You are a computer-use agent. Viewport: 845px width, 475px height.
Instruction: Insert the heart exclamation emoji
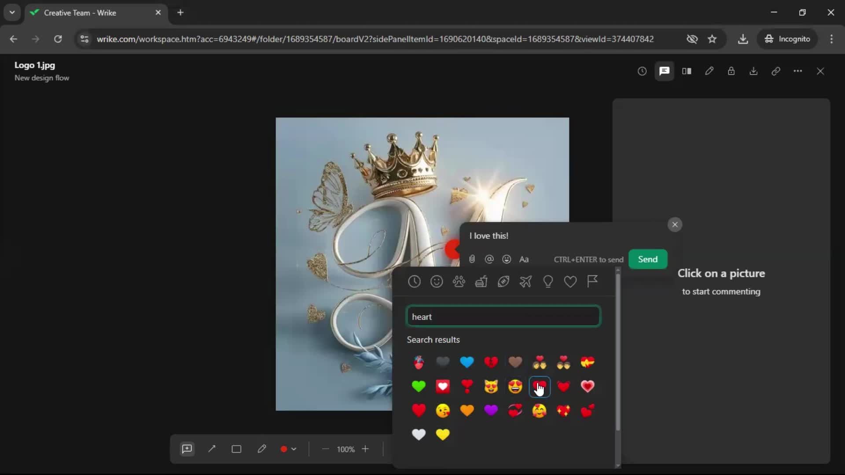467,387
